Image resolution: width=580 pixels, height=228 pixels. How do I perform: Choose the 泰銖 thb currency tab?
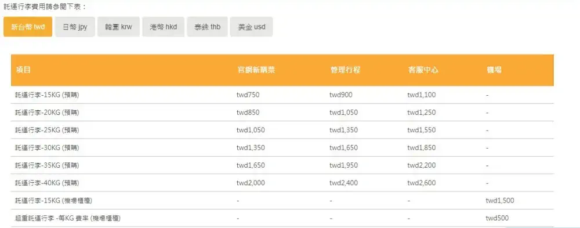pos(207,27)
